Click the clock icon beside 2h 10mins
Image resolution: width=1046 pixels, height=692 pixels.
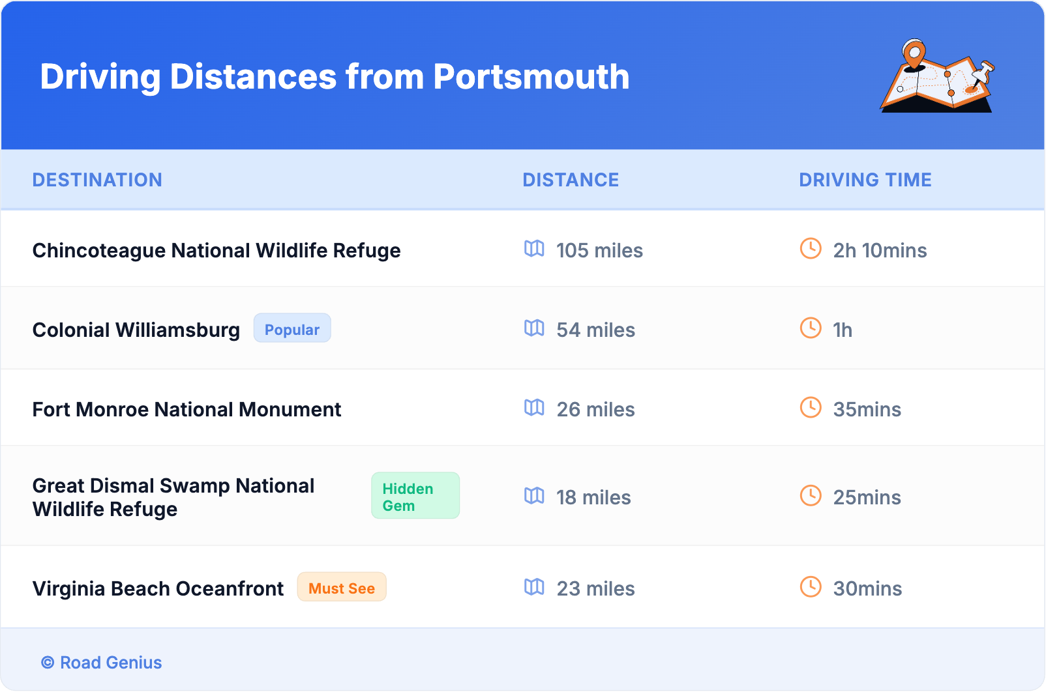tap(811, 249)
